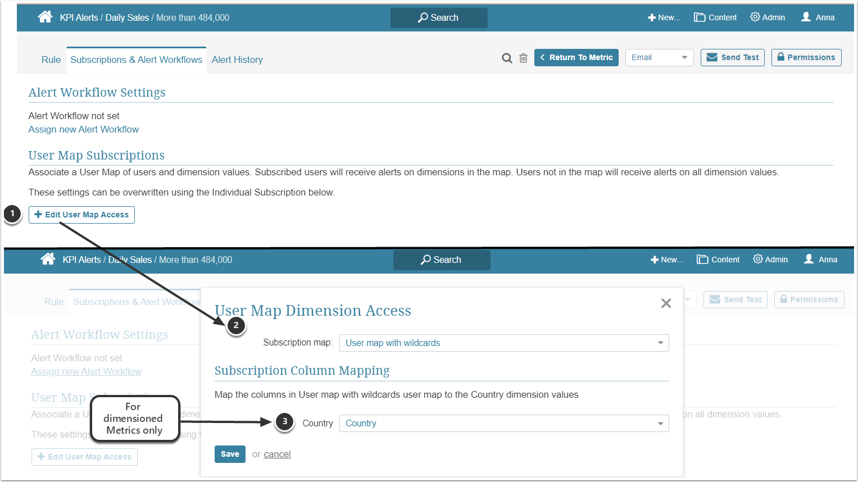
Task: Click the dimmed Edit User Map Access button
Action: pyautogui.click(x=84, y=457)
